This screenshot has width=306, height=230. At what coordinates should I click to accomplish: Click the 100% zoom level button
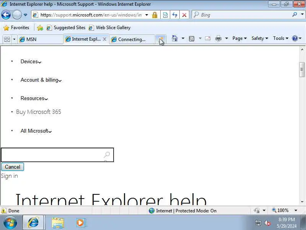point(280,210)
